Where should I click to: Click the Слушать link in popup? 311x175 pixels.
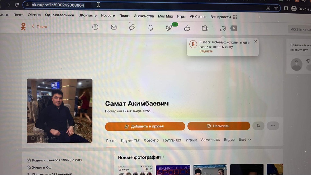[x=206, y=51]
